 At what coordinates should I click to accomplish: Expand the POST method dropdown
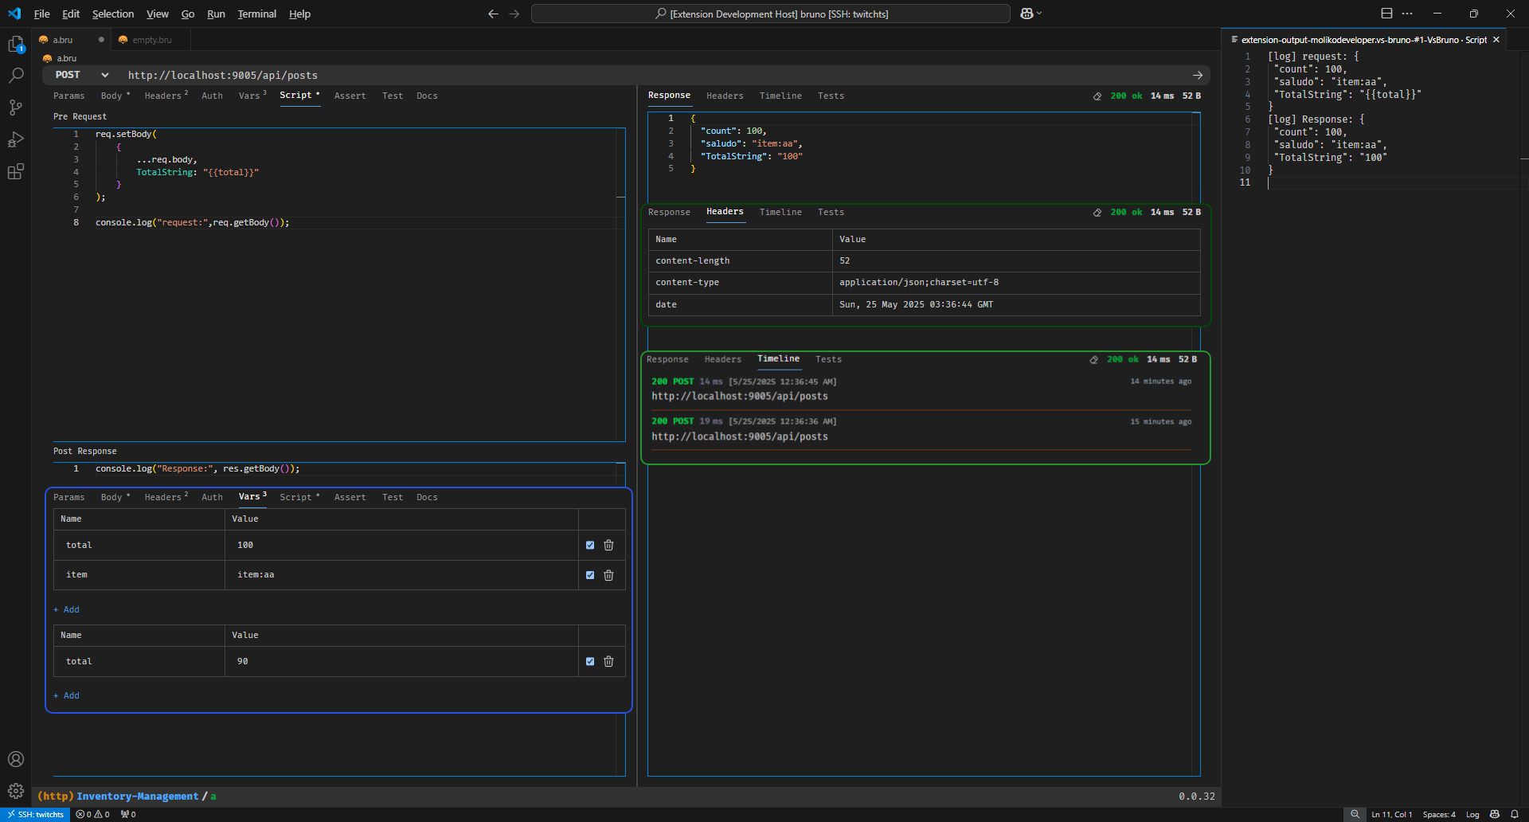(x=104, y=75)
